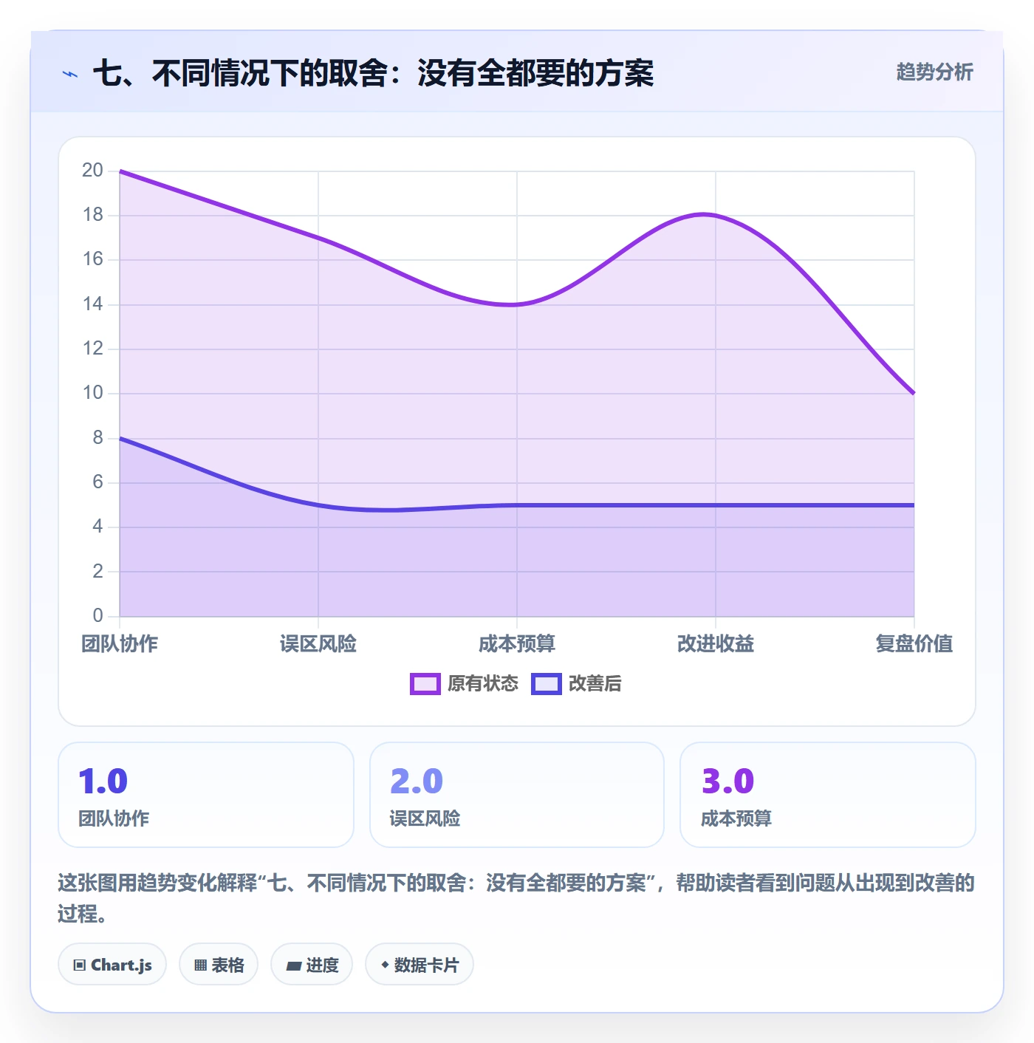
Task: Toggle the 原有状态 legend swatch
Action: coord(425,684)
